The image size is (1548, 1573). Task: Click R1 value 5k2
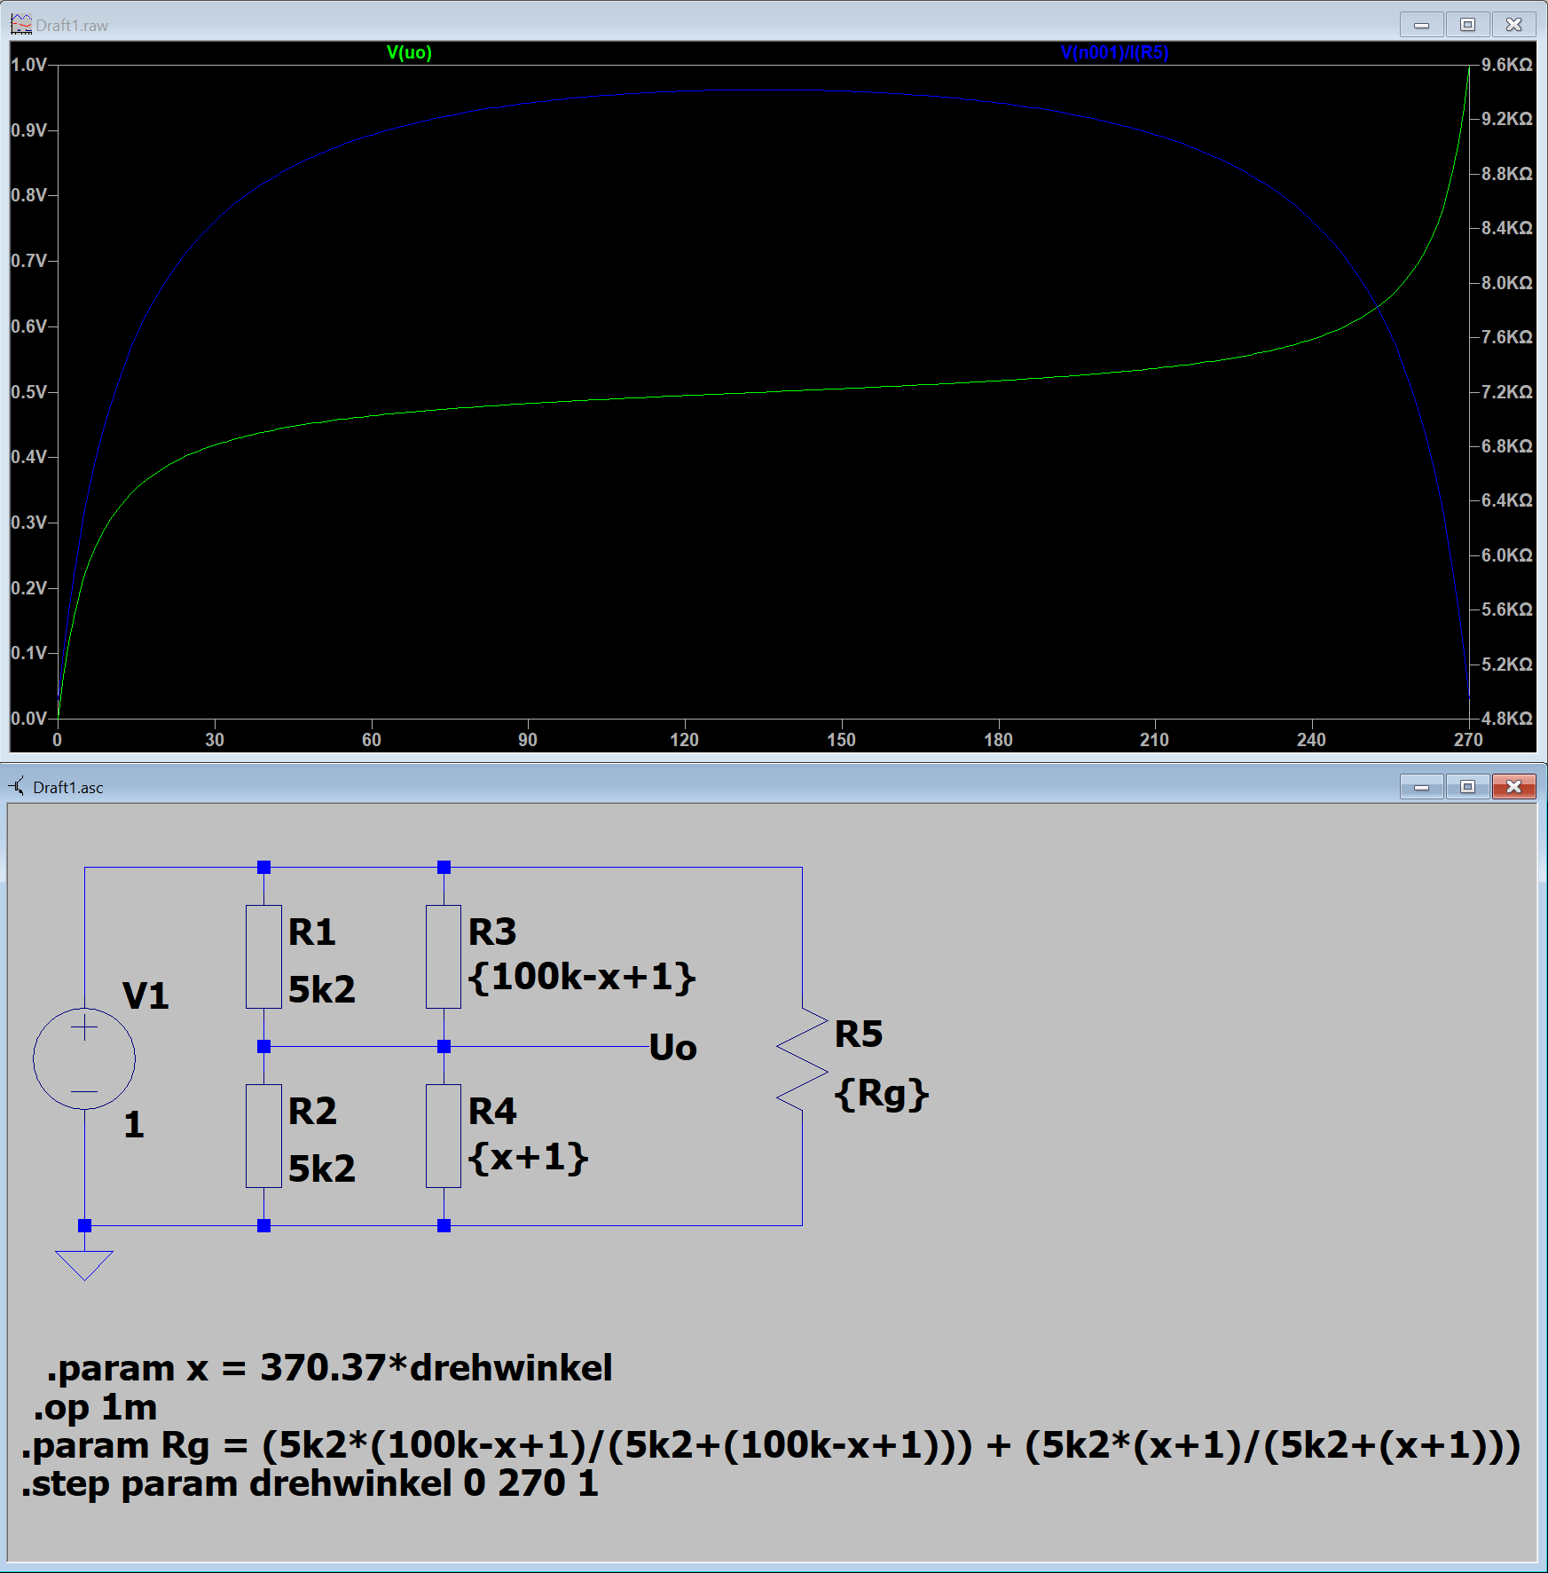(x=322, y=989)
